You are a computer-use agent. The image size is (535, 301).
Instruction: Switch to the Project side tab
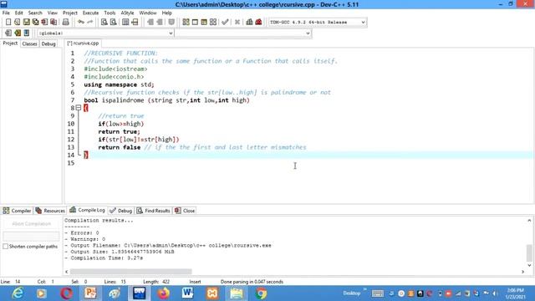(x=10, y=43)
